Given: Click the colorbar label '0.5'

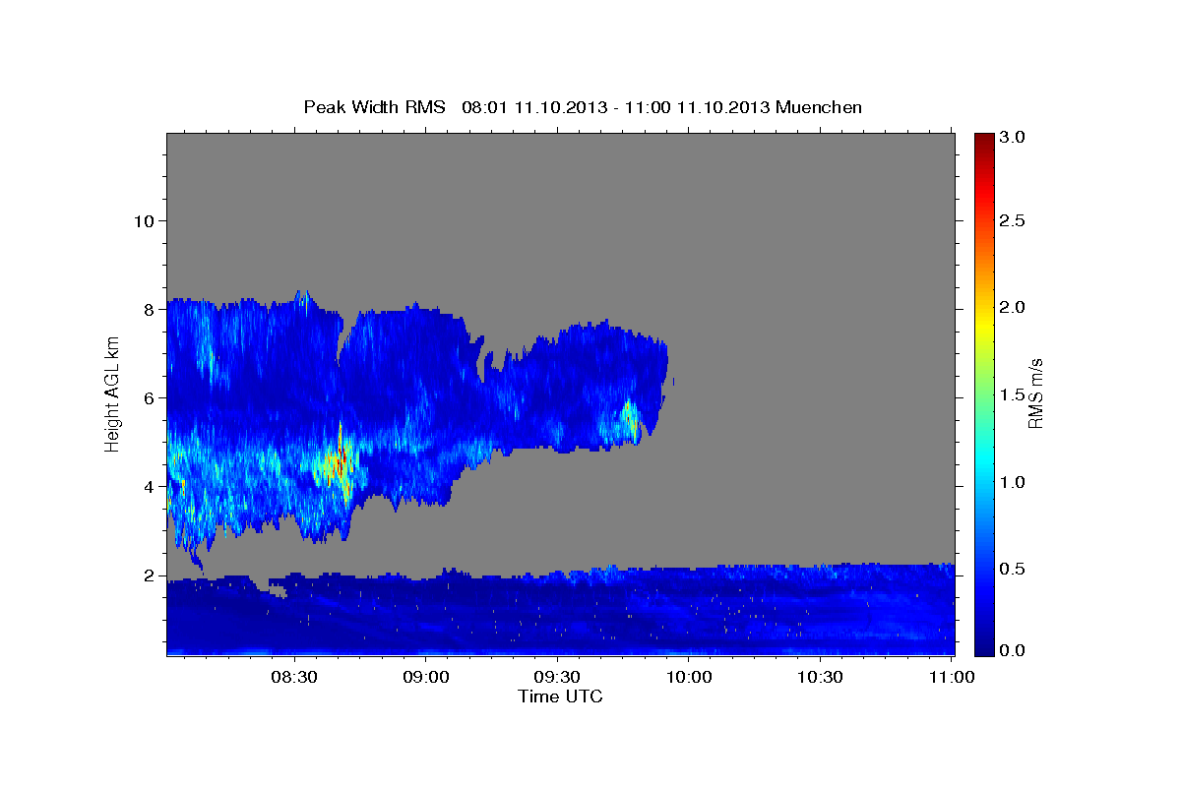Looking at the screenshot, I should coord(1013,569).
